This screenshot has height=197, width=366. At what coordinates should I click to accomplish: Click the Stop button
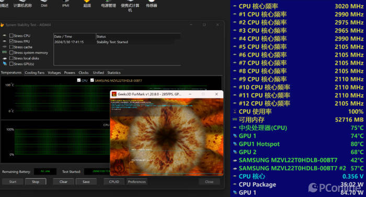pyautogui.click(x=36, y=182)
